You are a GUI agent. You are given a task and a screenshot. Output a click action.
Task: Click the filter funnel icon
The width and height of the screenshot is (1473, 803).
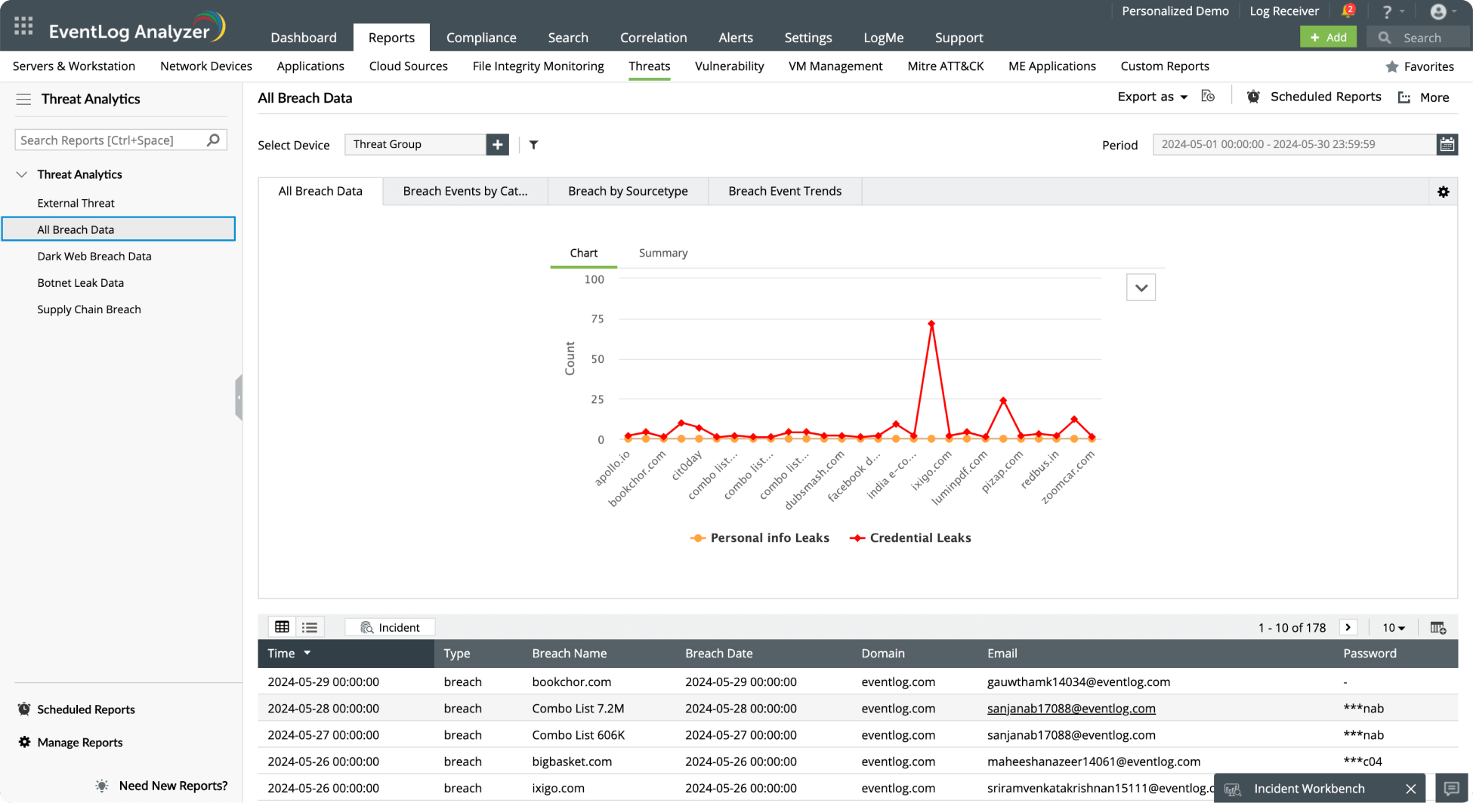(533, 145)
